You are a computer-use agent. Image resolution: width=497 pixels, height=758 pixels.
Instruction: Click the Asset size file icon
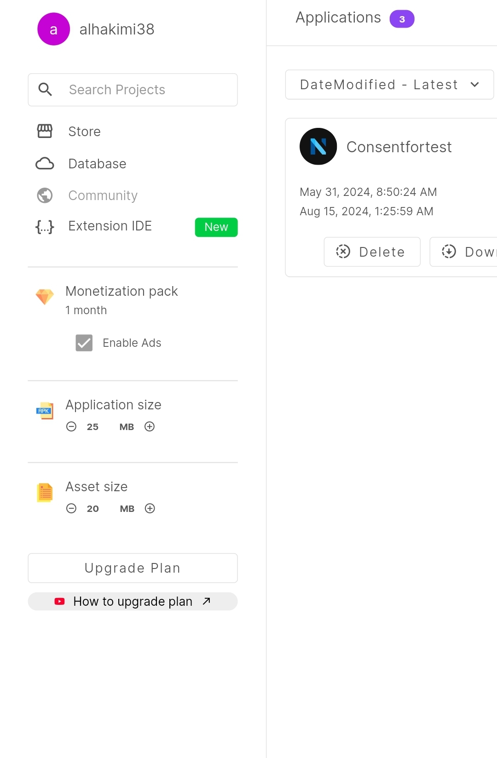(45, 493)
